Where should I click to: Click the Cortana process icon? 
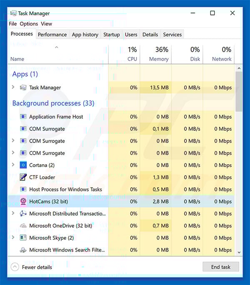click(x=23, y=165)
